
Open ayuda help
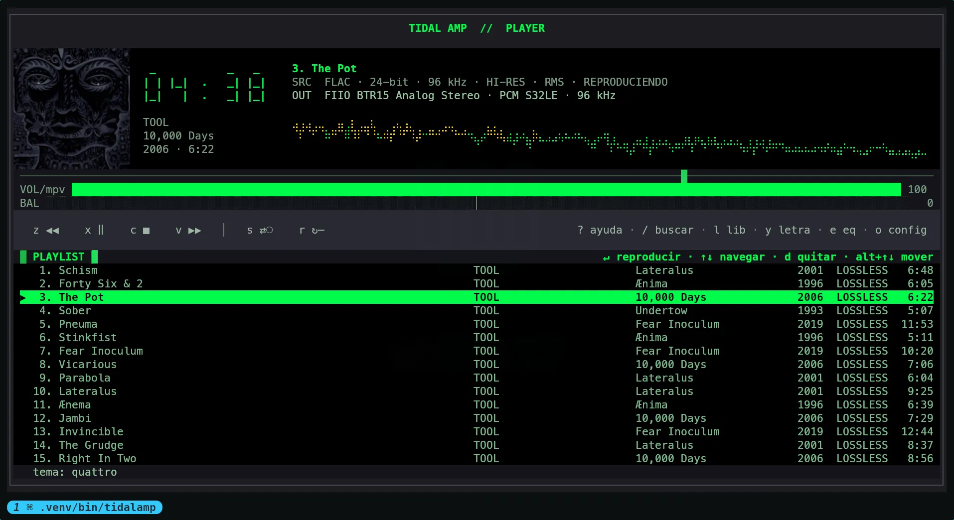(600, 230)
